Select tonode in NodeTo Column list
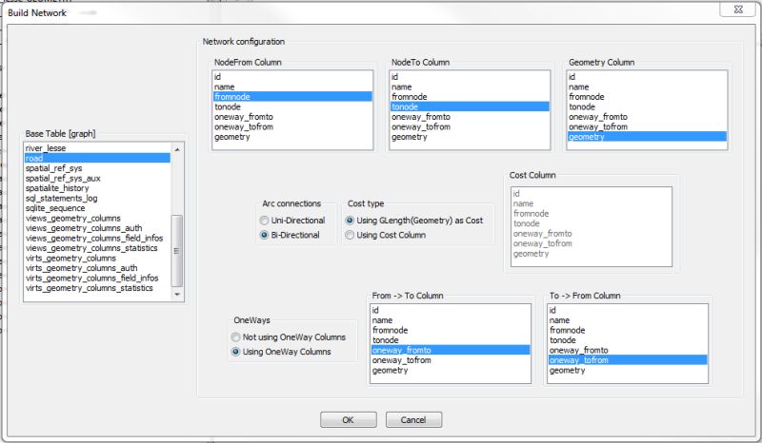This screenshot has height=443, width=762. click(x=470, y=106)
